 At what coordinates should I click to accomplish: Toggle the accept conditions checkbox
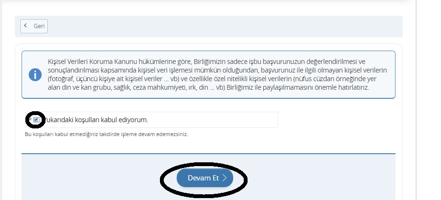36,120
